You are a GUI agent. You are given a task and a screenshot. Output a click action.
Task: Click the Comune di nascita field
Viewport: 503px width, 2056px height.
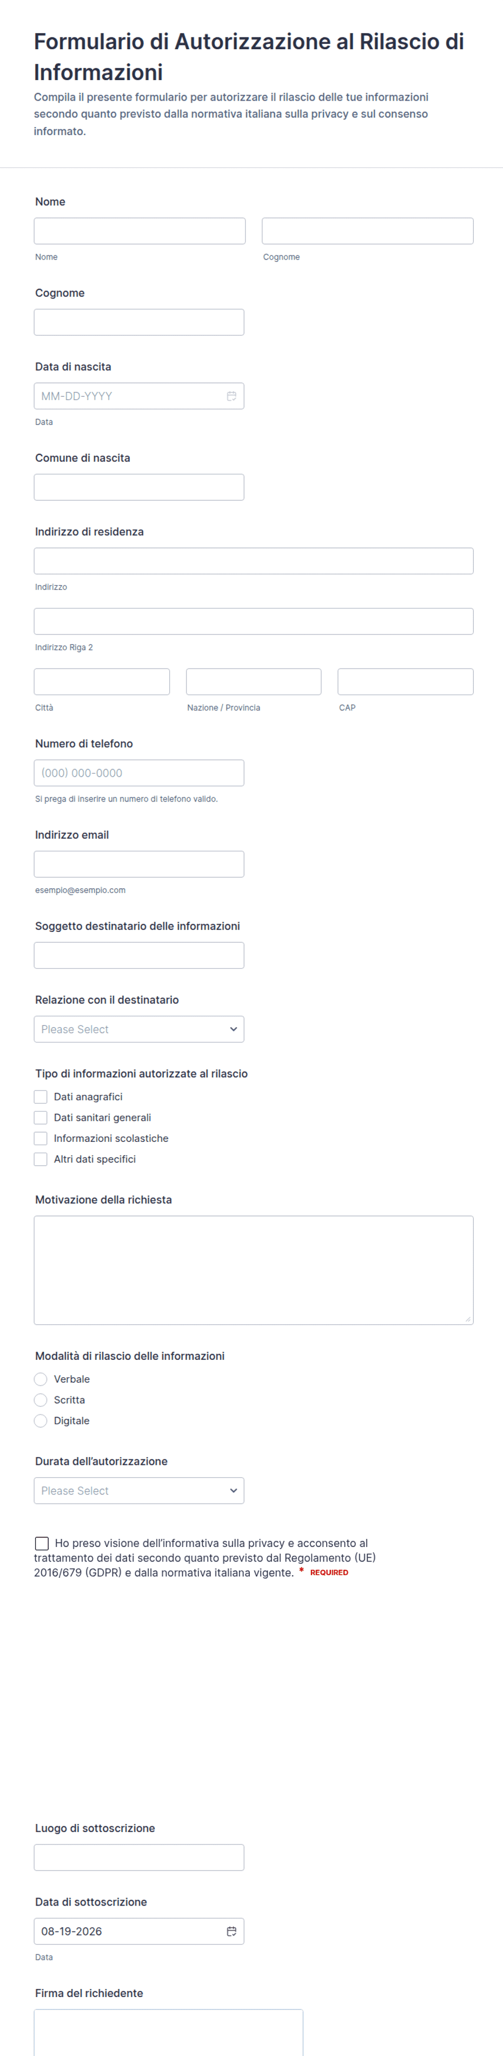tap(139, 487)
